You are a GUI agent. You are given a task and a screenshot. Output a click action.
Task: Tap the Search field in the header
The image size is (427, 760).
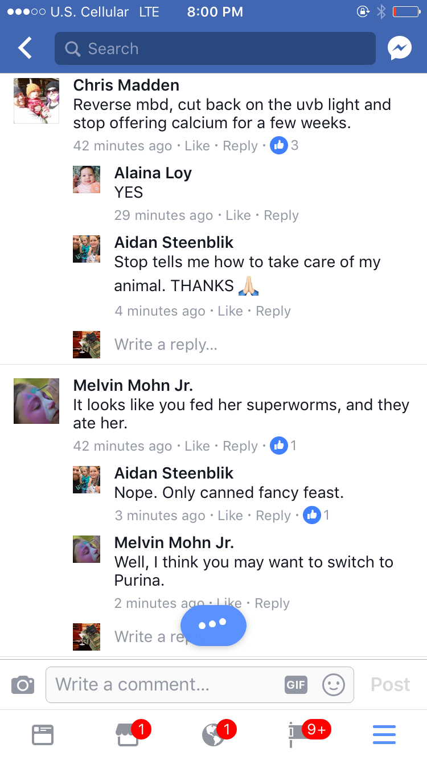coord(215,49)
